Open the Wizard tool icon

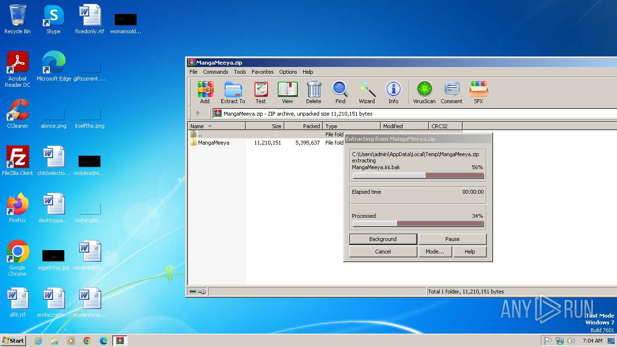point(366,92)
